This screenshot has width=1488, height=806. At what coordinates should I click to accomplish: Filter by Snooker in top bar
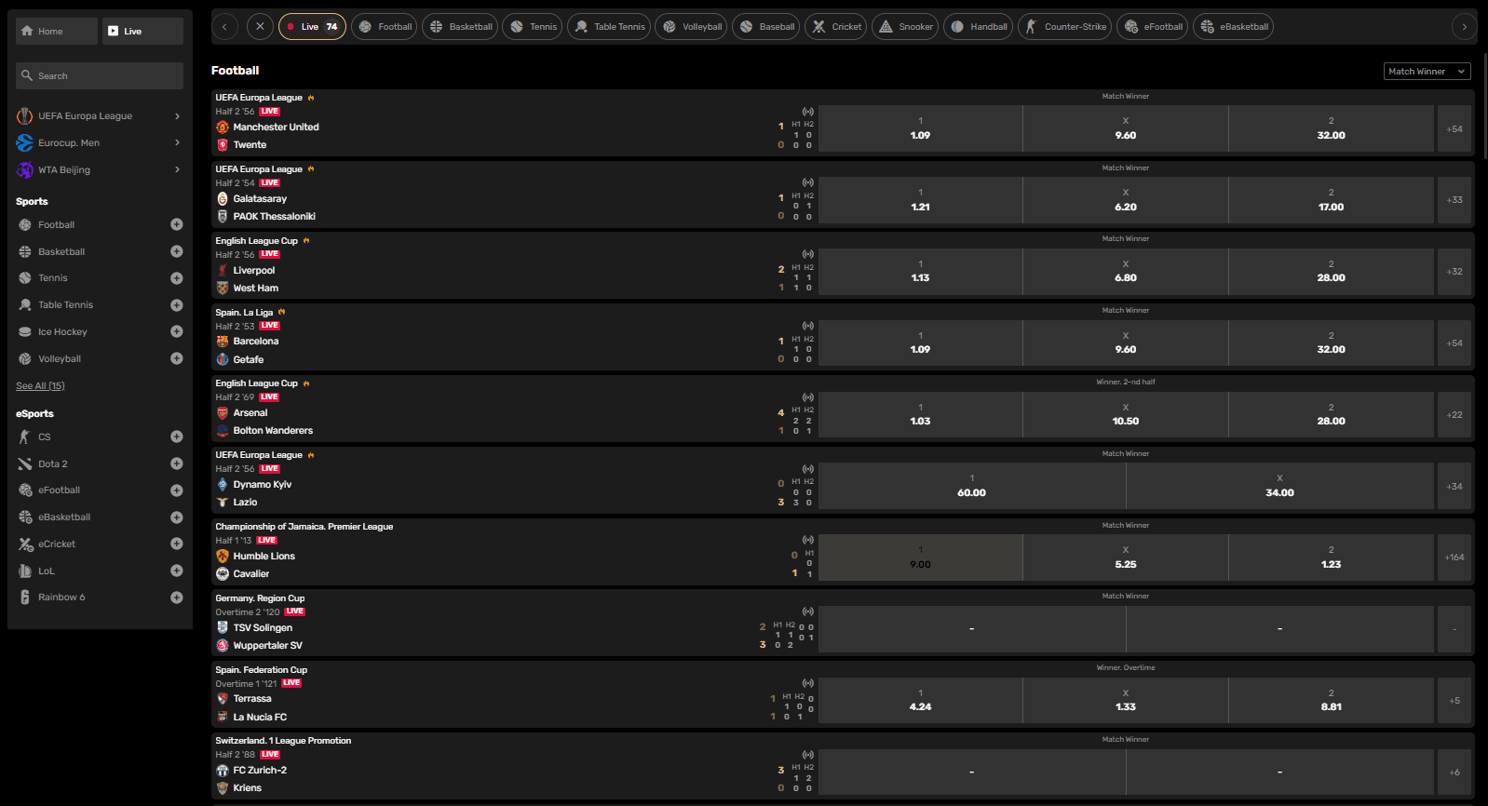[905, 27]
